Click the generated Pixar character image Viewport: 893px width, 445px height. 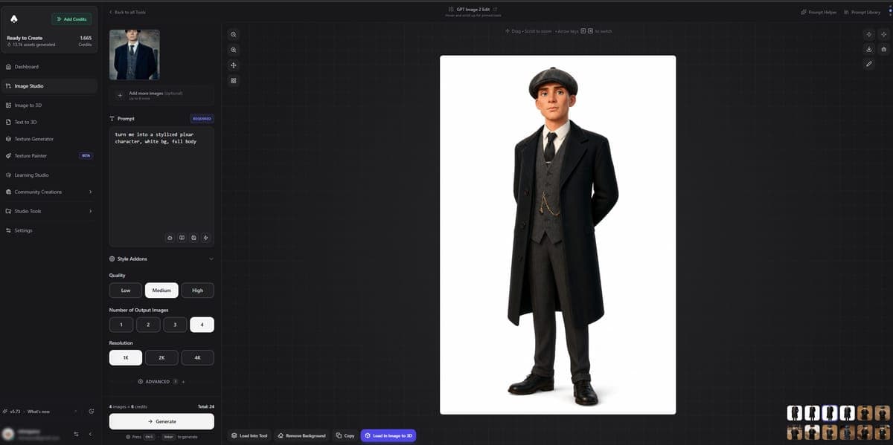point(558,235)
